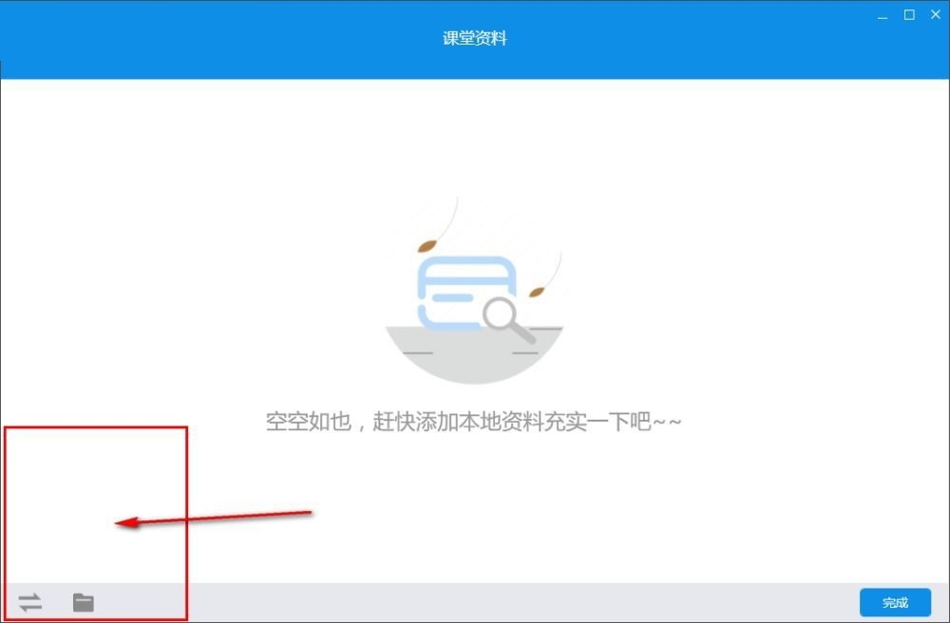Close the 课堂资料 window

click(936, 15)
